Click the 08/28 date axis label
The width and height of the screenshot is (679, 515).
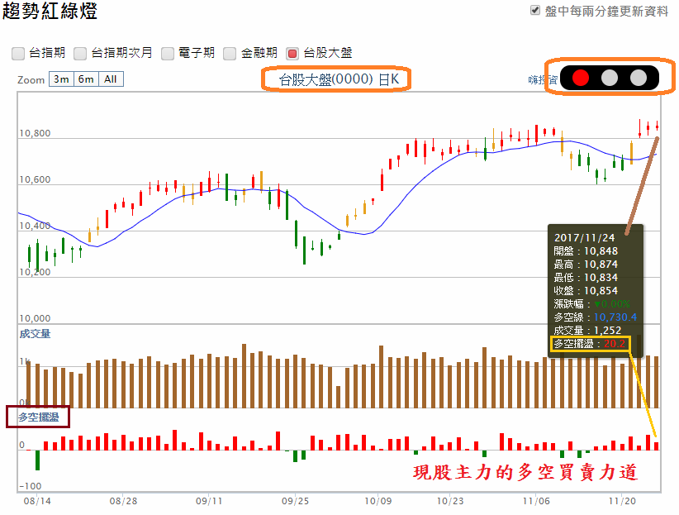(x=123, y=501)
